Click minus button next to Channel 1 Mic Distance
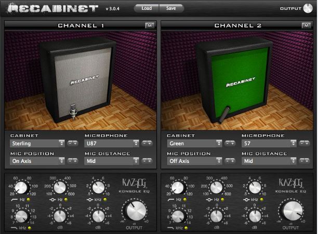318x234 pixels. click(144, 161)
